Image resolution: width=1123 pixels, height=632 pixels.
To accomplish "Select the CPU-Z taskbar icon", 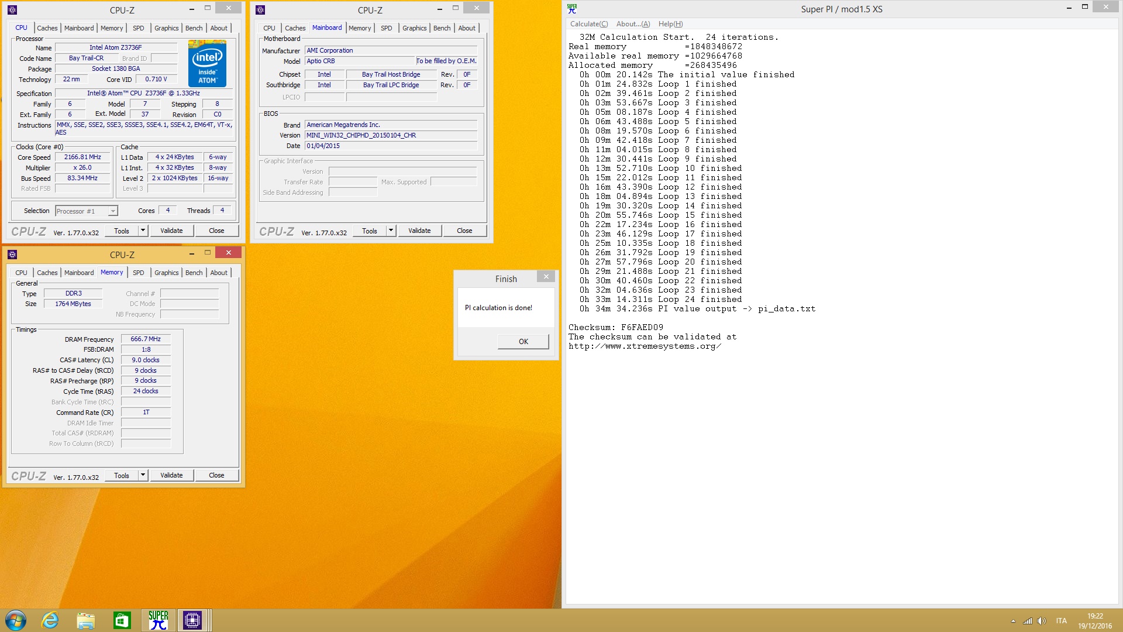I will [x=192, y=620].
